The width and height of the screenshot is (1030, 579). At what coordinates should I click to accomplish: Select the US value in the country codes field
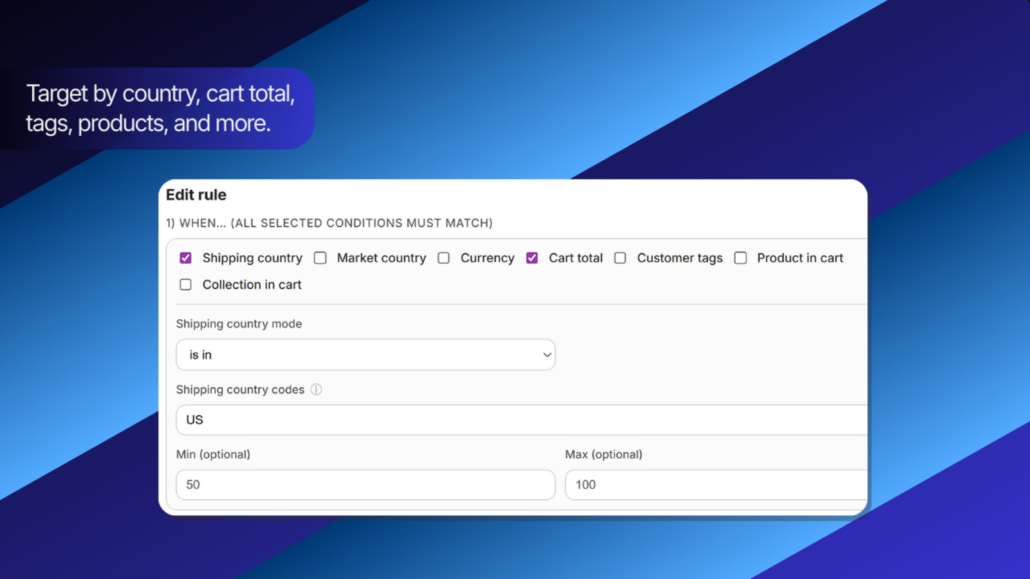194,420
